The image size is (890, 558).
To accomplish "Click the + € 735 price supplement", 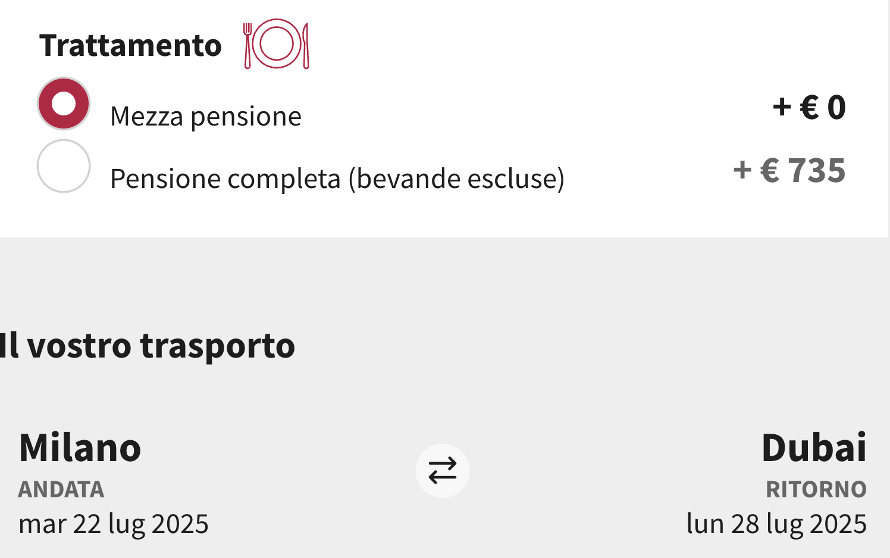I will (x=789, y=170).
